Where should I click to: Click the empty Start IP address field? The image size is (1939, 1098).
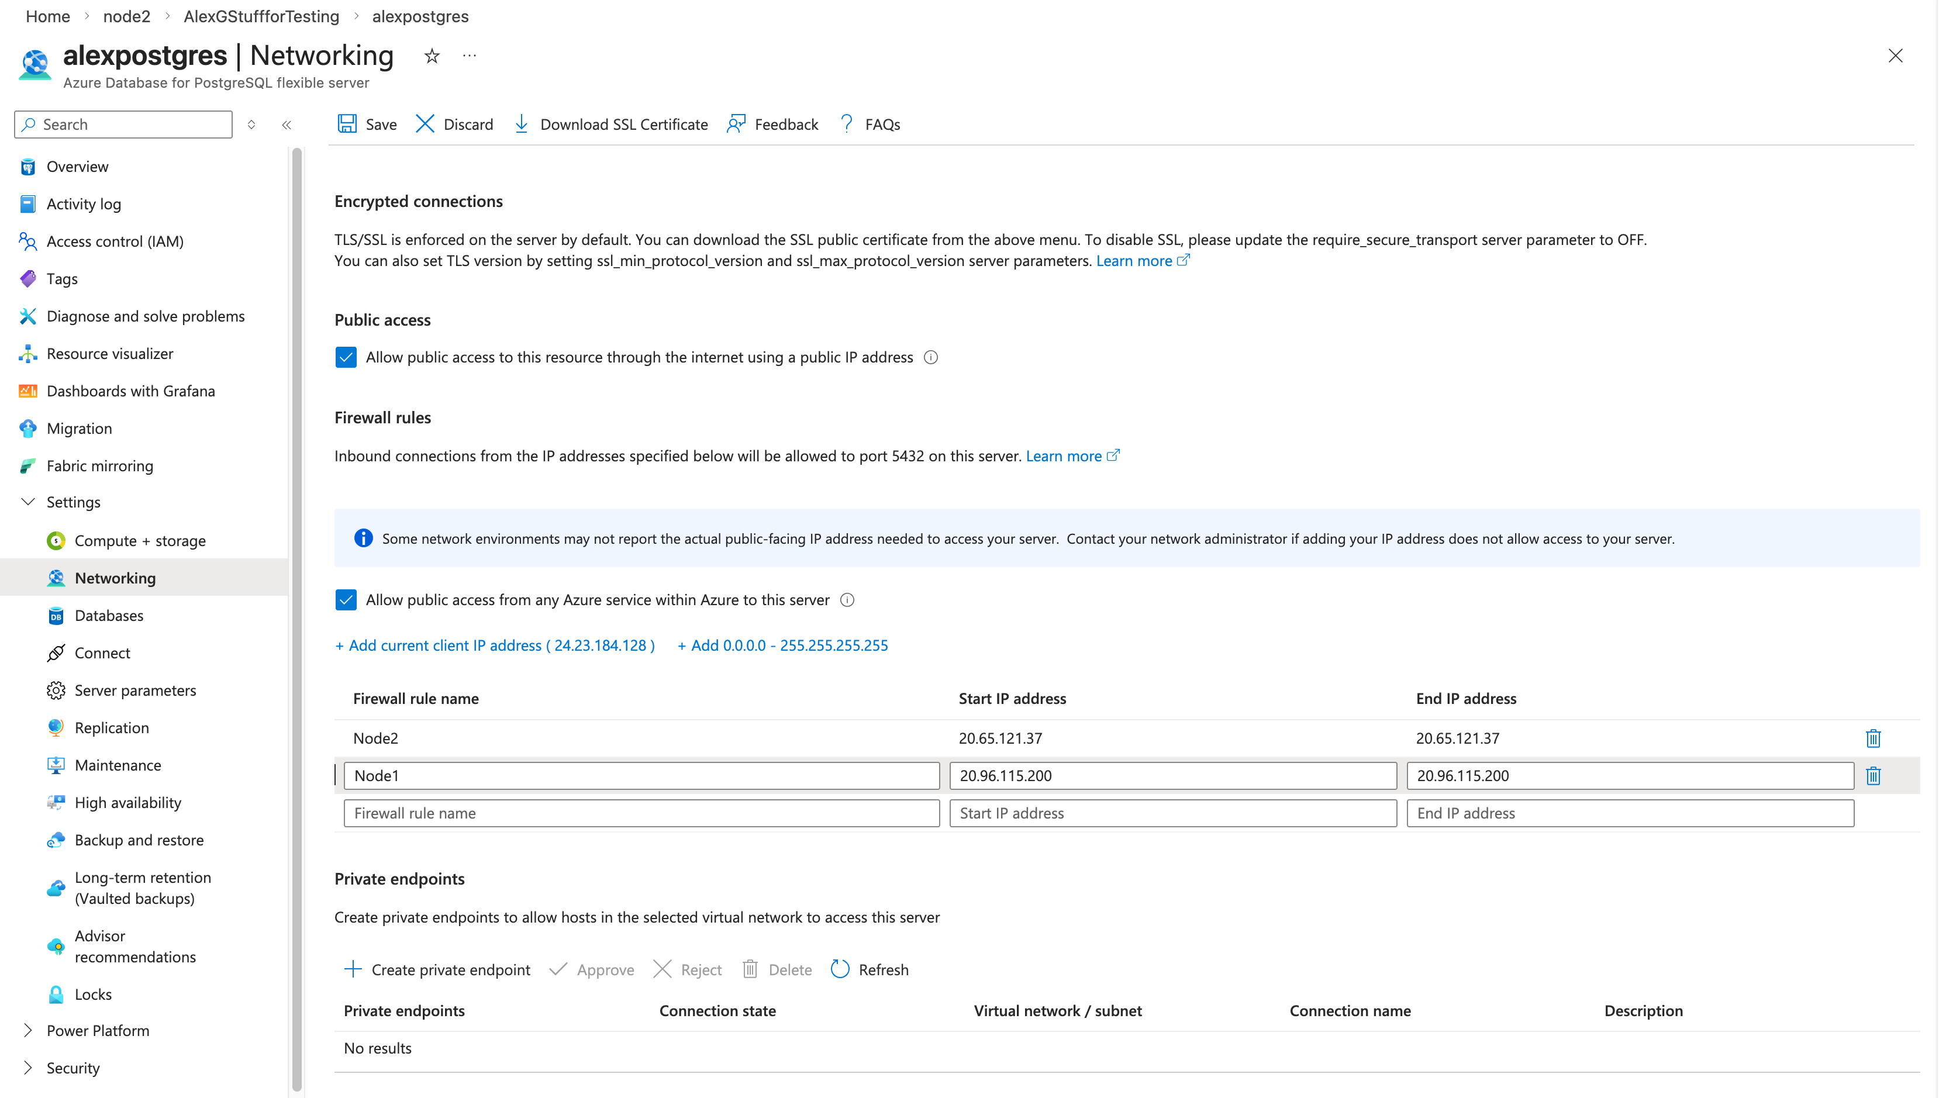click(1173, 814)
